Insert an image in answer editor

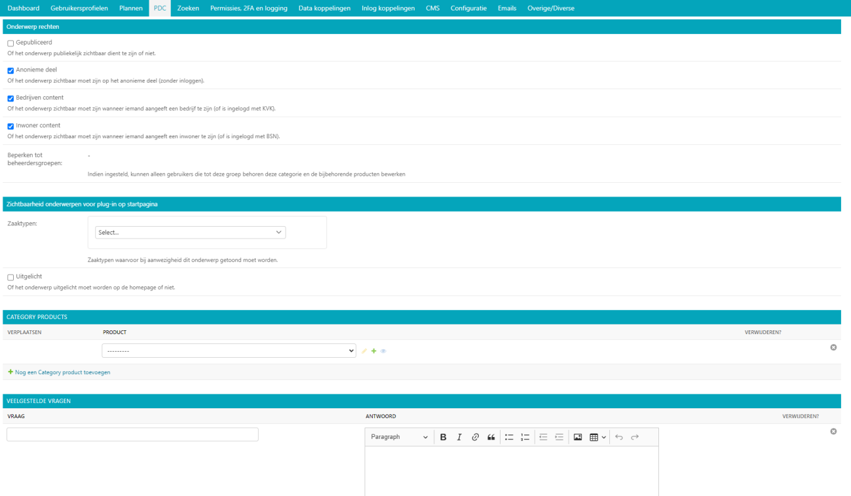(x=578, y=437)
